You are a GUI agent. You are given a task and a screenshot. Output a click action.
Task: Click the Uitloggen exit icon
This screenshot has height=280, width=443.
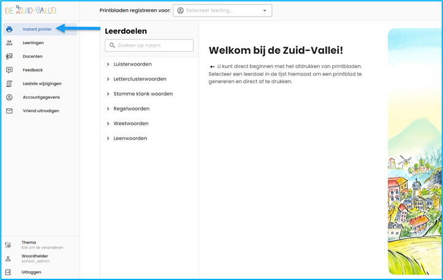click(x=9, y=272)
